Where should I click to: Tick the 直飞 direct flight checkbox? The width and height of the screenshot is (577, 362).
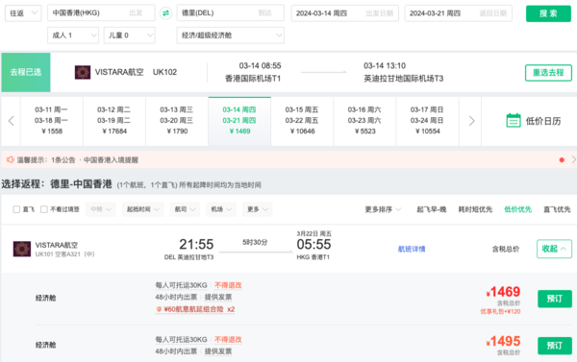pos(16,209)
